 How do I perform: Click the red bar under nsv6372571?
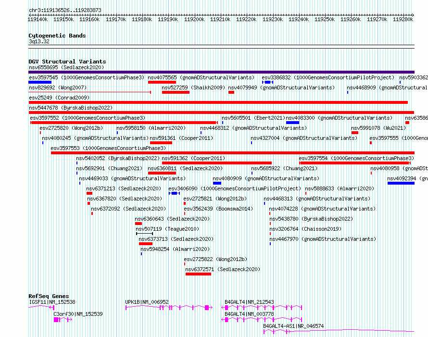click(199, 274)
